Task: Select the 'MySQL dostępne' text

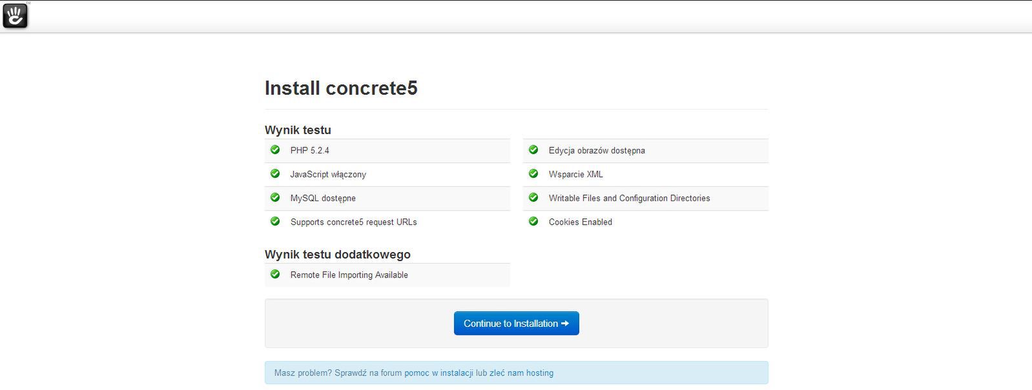Action: point(323,198)
